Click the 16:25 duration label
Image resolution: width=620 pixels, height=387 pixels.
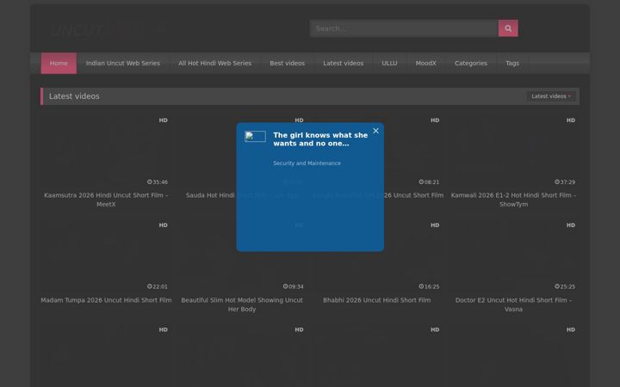pos(429,286)
